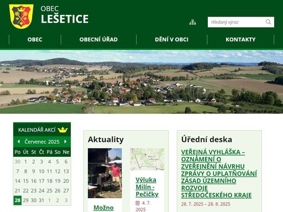Open the OBEC menu
Viewport: 283px width, 212px height.
coord(35,39)
